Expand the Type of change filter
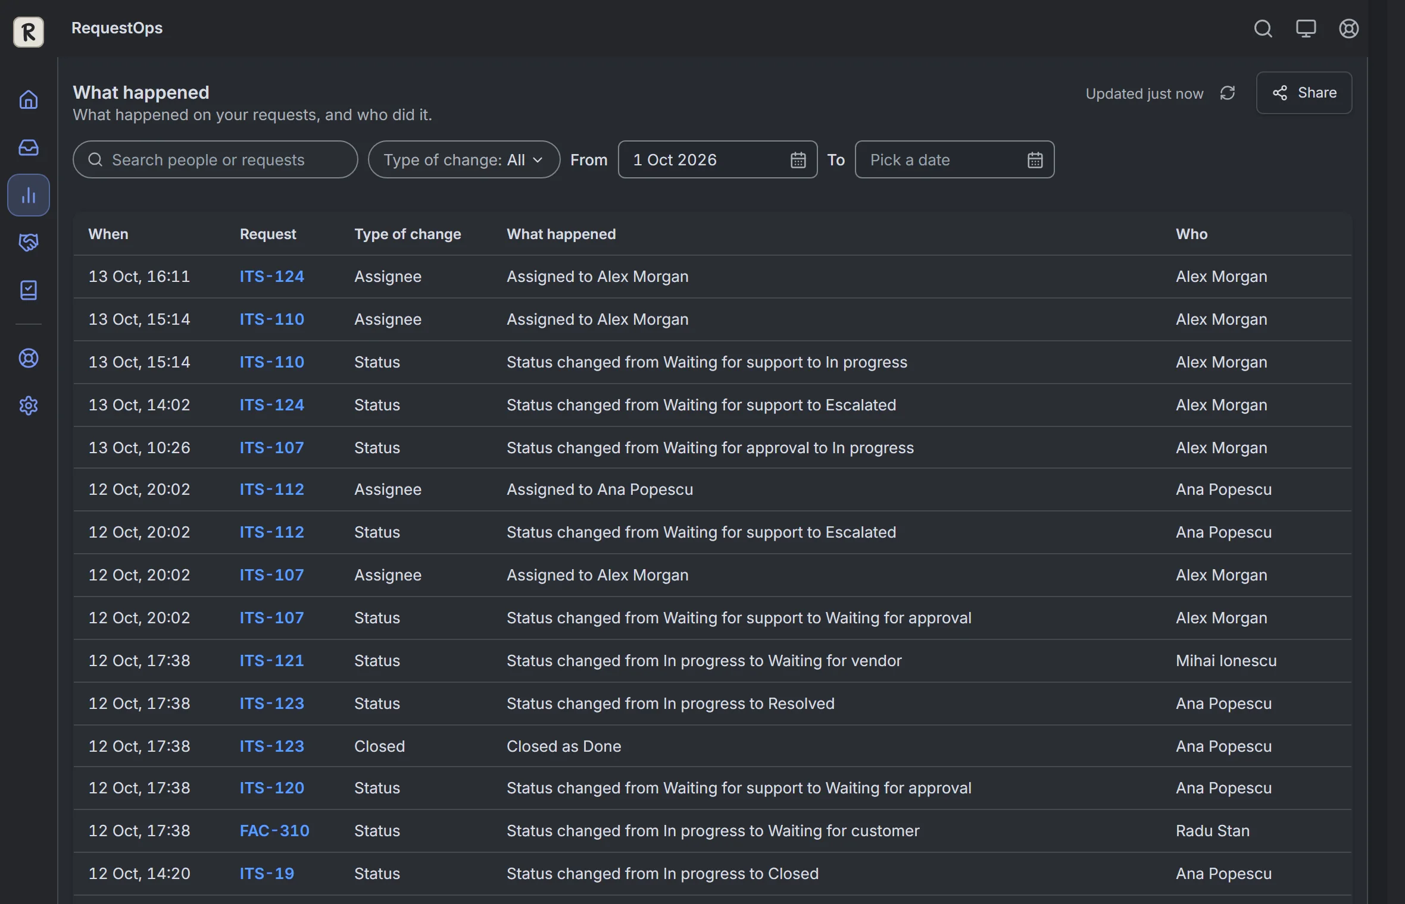Viewport: 1405px width, 904px height. (464, 159)
